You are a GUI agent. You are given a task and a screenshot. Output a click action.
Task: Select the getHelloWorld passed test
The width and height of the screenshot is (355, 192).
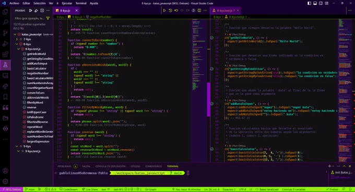(36, 54)
